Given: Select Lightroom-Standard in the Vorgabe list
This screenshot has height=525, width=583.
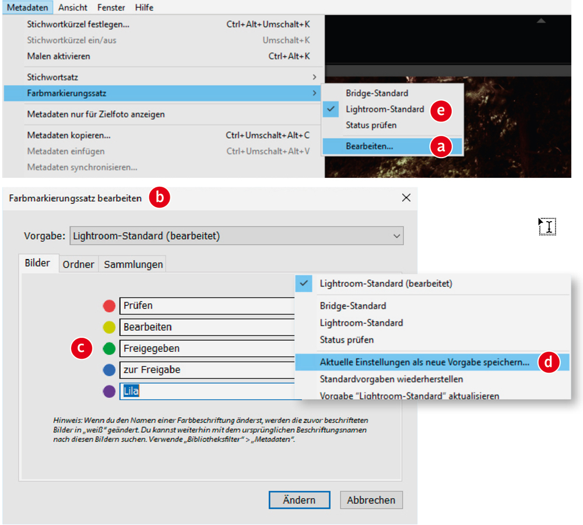Looking at the screenshot, I should coord(433,323).
